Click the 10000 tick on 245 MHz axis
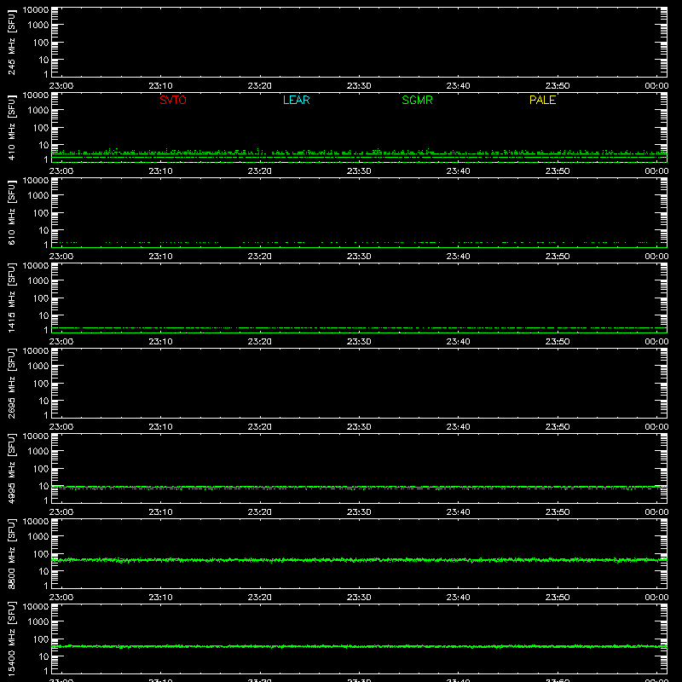The width and height of the screenshot is (682, 682). coord(36,10)
